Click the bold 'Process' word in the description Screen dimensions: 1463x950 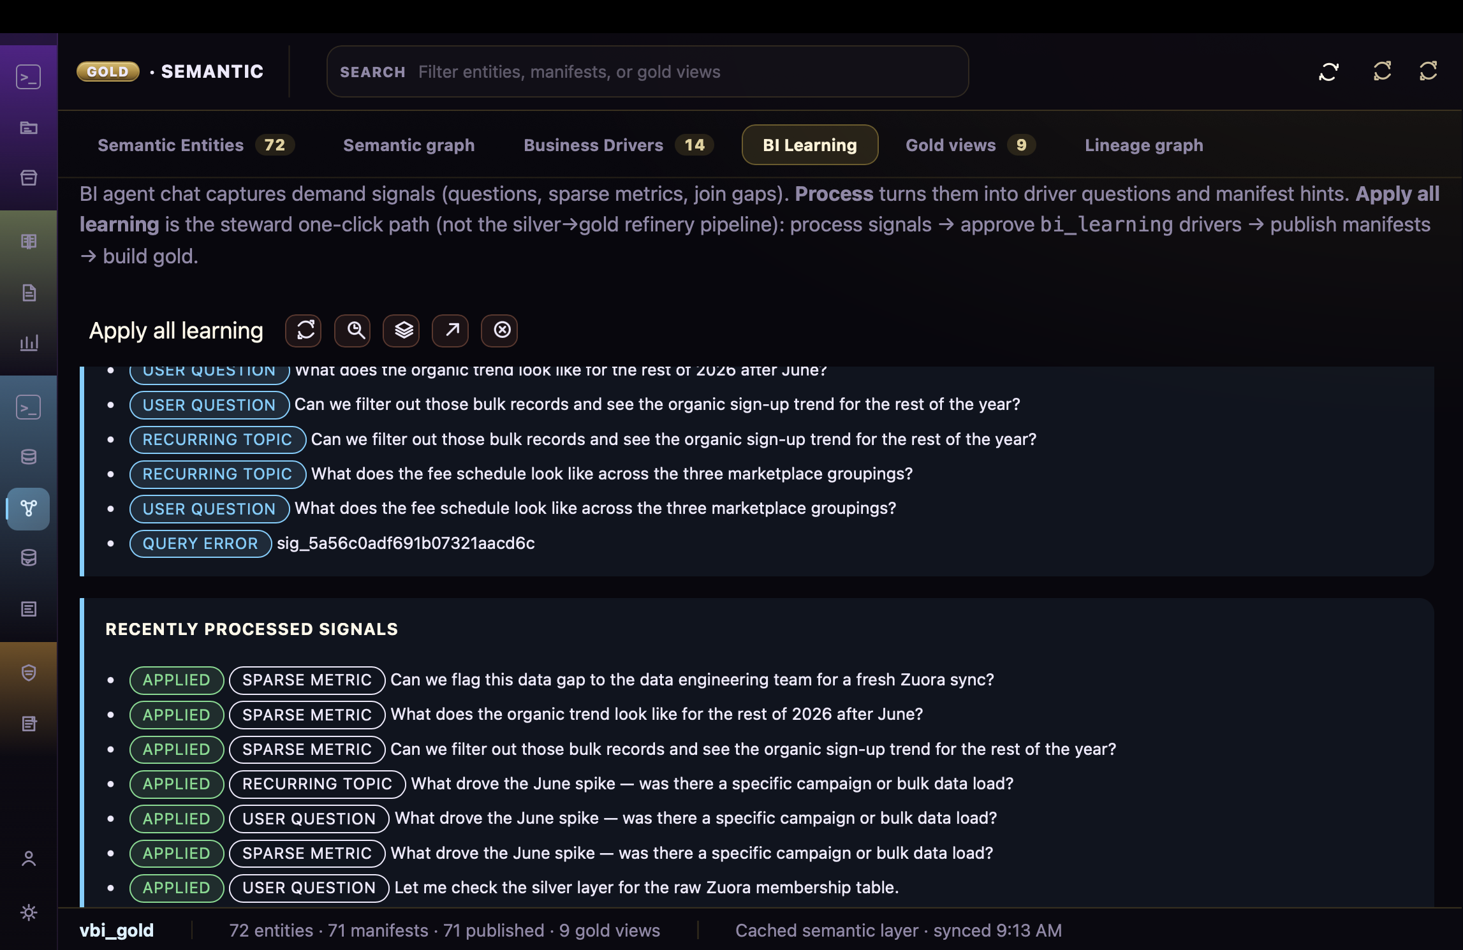(x=834, y=194)
